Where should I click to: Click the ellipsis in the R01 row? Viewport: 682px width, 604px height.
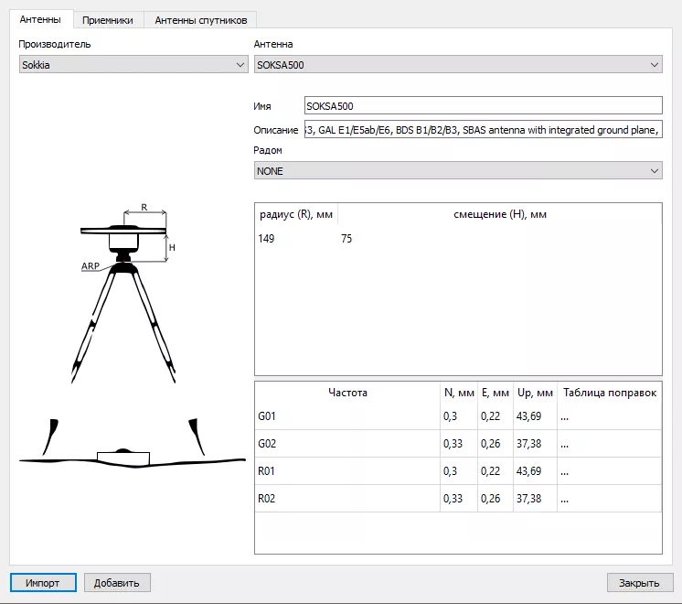click(x=565, y=471)
